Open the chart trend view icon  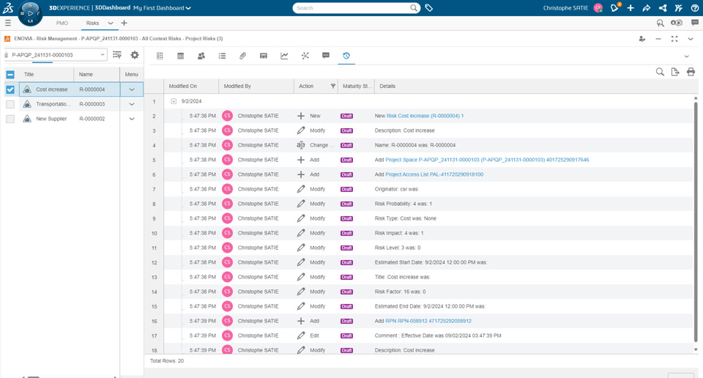click(x=284, y=56)
